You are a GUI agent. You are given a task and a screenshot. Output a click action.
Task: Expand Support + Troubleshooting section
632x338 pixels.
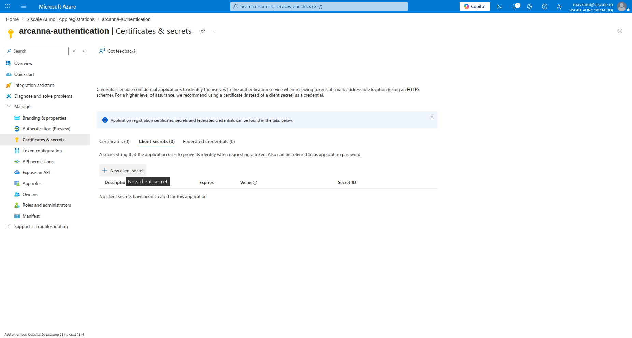point(9,226)
